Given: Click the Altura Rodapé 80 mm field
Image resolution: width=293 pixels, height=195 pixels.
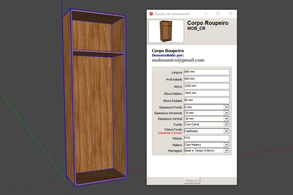Looking at the screenshot, I should pyautogui.click(x=206, y=100).
